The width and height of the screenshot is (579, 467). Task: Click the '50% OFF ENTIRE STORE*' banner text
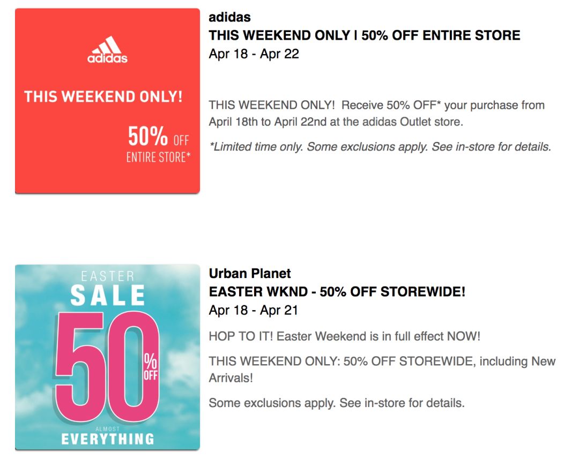[x=158, y=144]
